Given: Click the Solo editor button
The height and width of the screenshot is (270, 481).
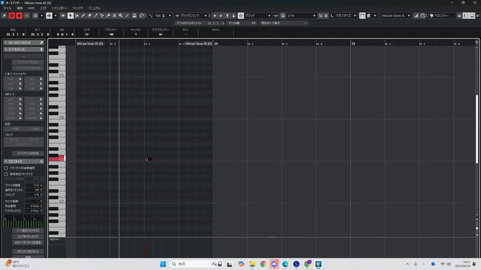Looking at the screenshot, I should [x=12, y=15].
